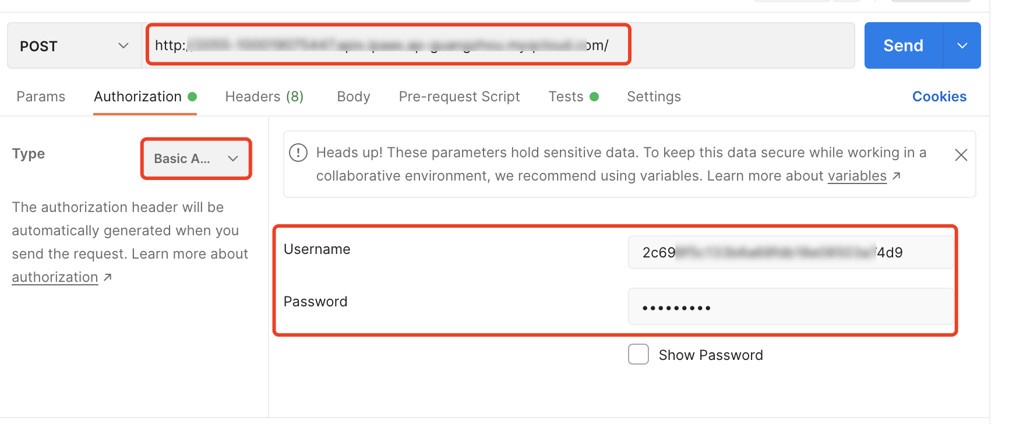Image resolution: width=1016 pixels, height=424 pixels.
Task: Click the arrow icon beside variables link
Action: 897,176
